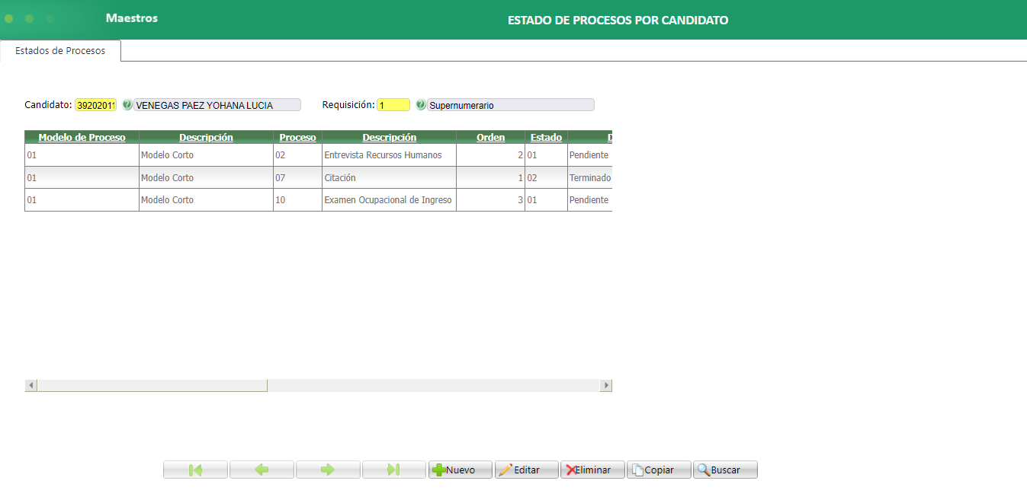Sort by the Estado column header

[546, 137]
